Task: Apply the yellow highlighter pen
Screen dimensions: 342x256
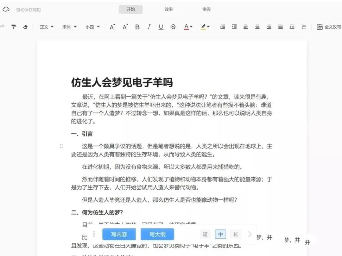Action: pyautogui.click(x=203, y=27)
